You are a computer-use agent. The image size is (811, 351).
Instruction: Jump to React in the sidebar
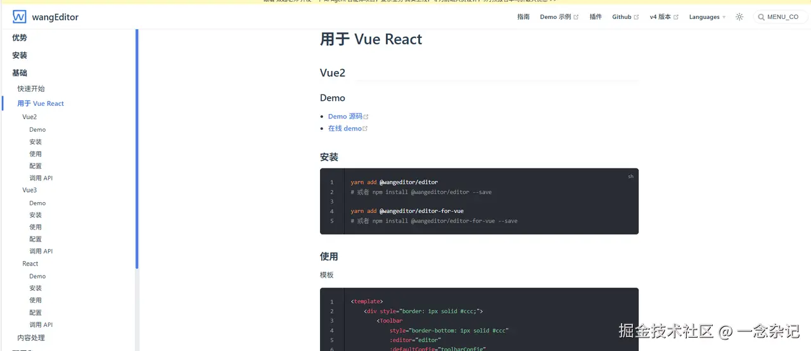click(30, 264)
